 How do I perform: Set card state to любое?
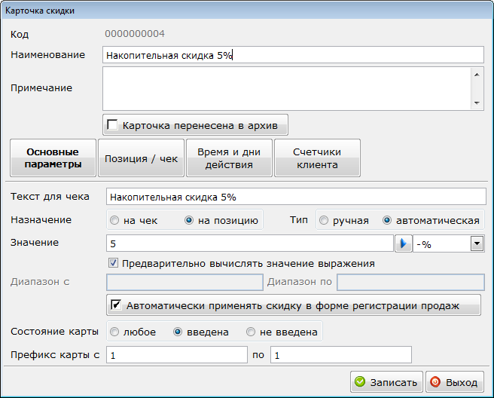point(114,332)
